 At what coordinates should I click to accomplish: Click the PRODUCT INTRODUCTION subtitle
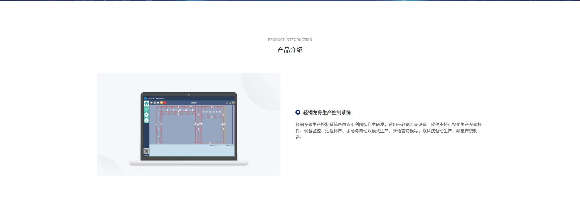(x=290, y=40)
